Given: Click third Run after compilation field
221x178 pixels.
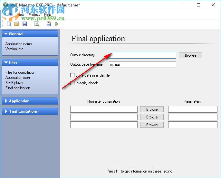Looking at the screenshot, I should (x=104, y=125).
